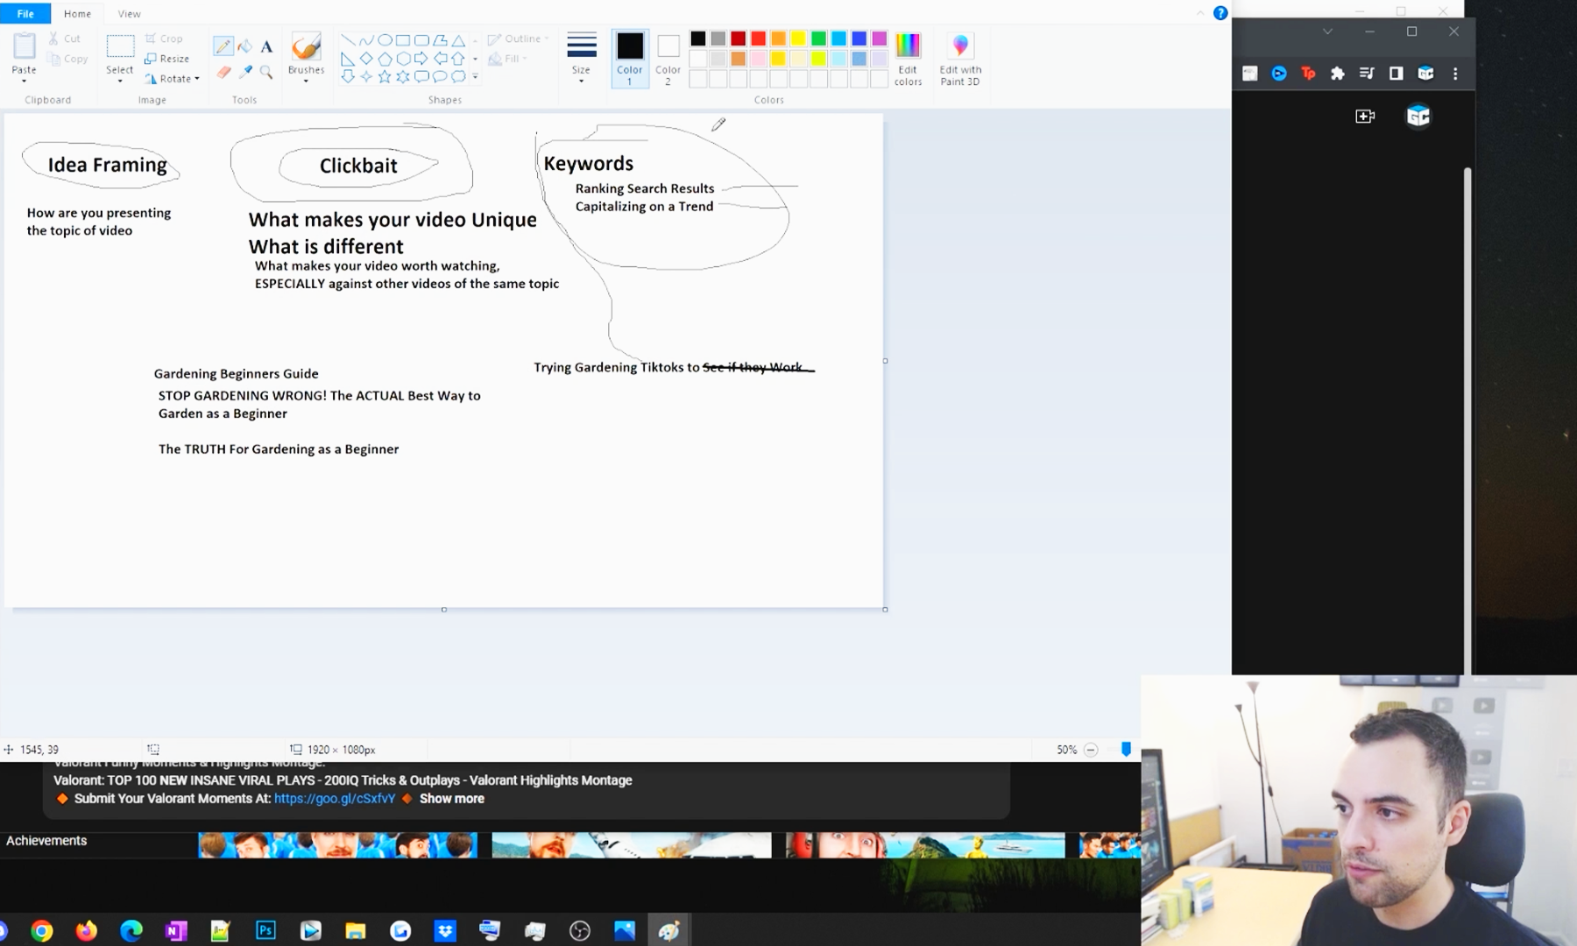Click the Paste clipboard icon

click(24, 46)
